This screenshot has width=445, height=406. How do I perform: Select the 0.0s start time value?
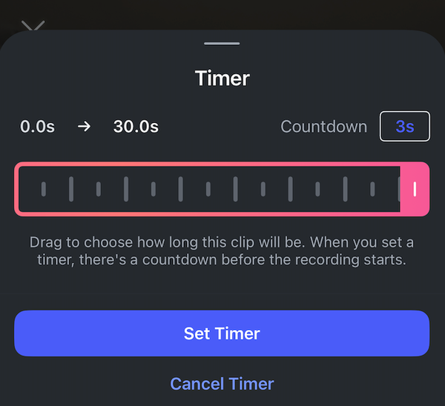click(x=38, y=126)
